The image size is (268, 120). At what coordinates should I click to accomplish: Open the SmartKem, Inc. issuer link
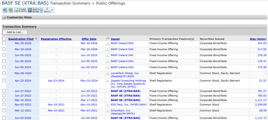click(123, 112)
